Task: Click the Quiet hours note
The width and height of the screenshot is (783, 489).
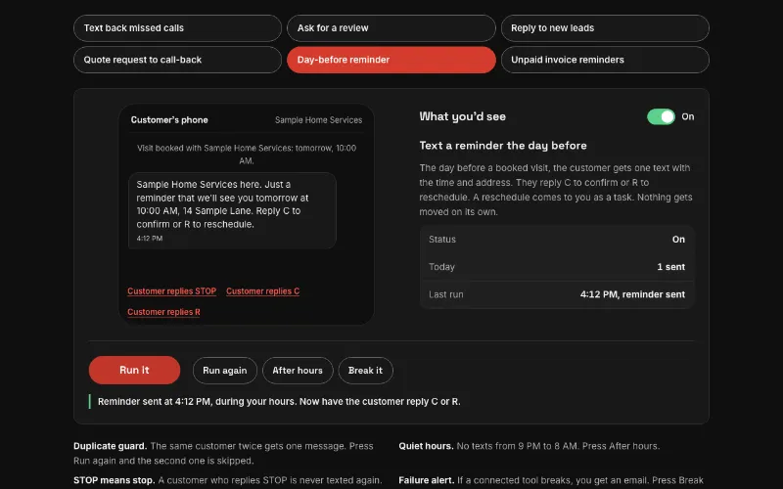Action: (x=529, y=446)
